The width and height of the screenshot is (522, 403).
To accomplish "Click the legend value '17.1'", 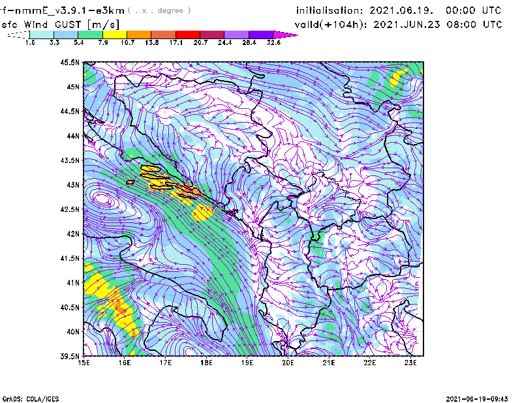I will coord(176,42).
